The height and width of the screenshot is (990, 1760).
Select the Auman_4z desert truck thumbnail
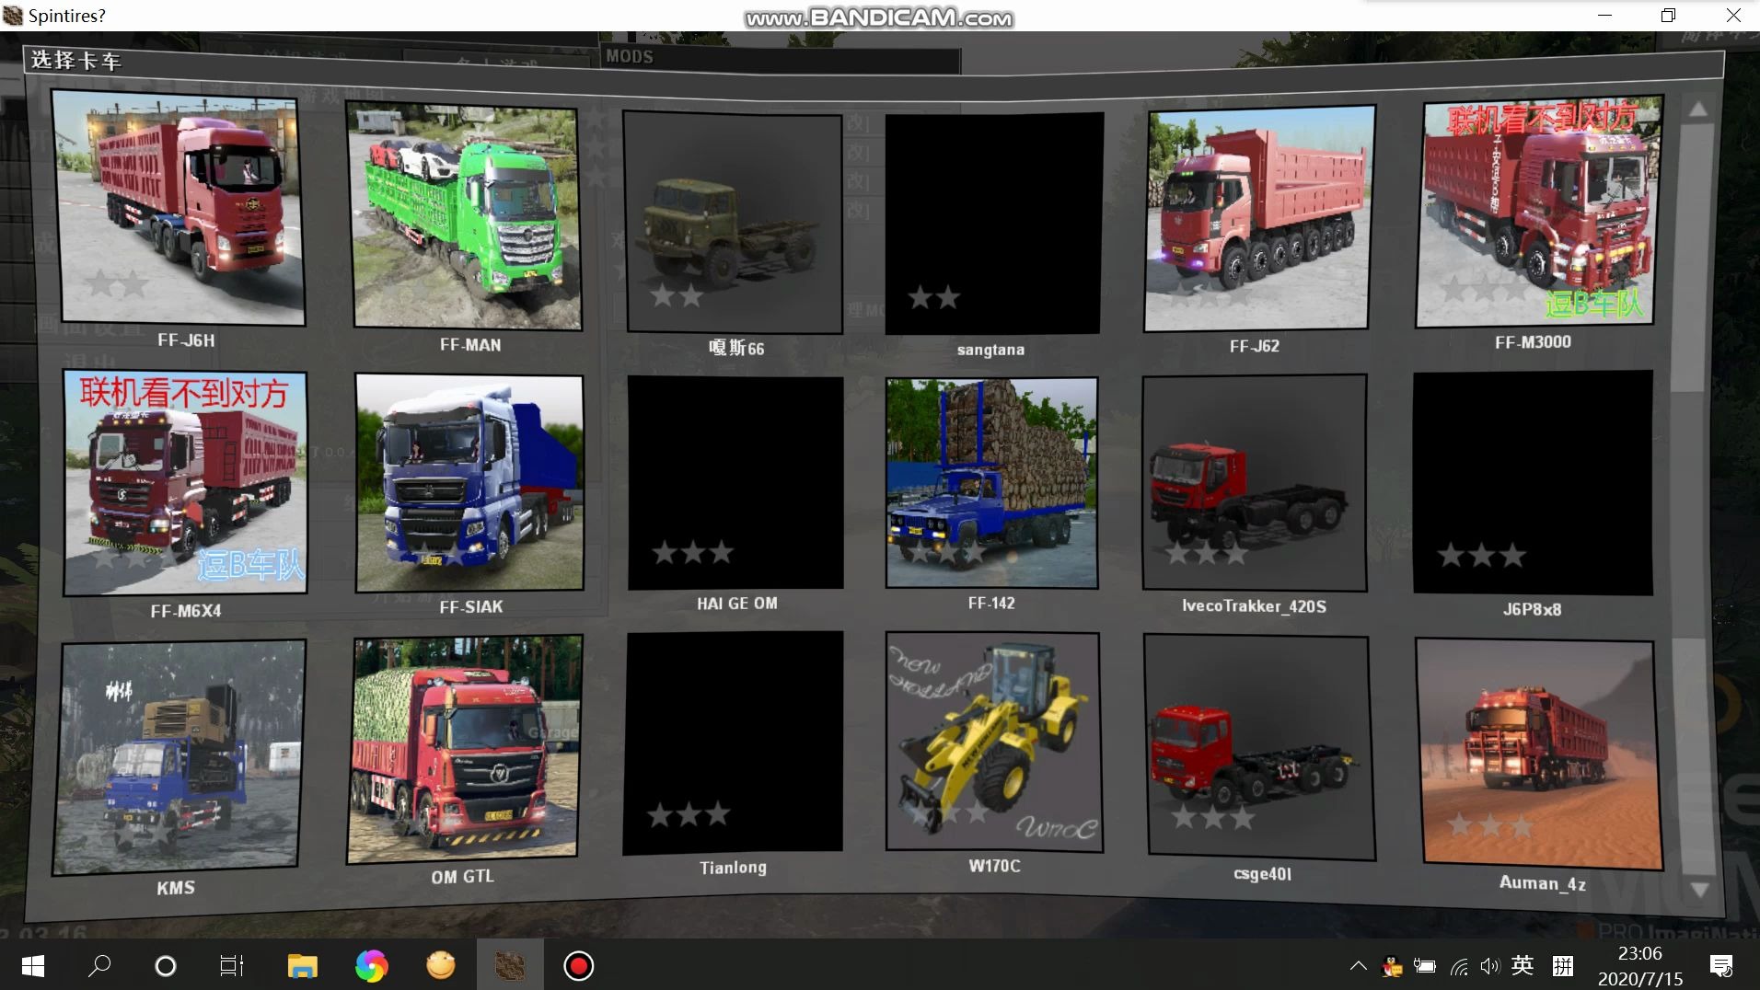[x=1539, y=754]
